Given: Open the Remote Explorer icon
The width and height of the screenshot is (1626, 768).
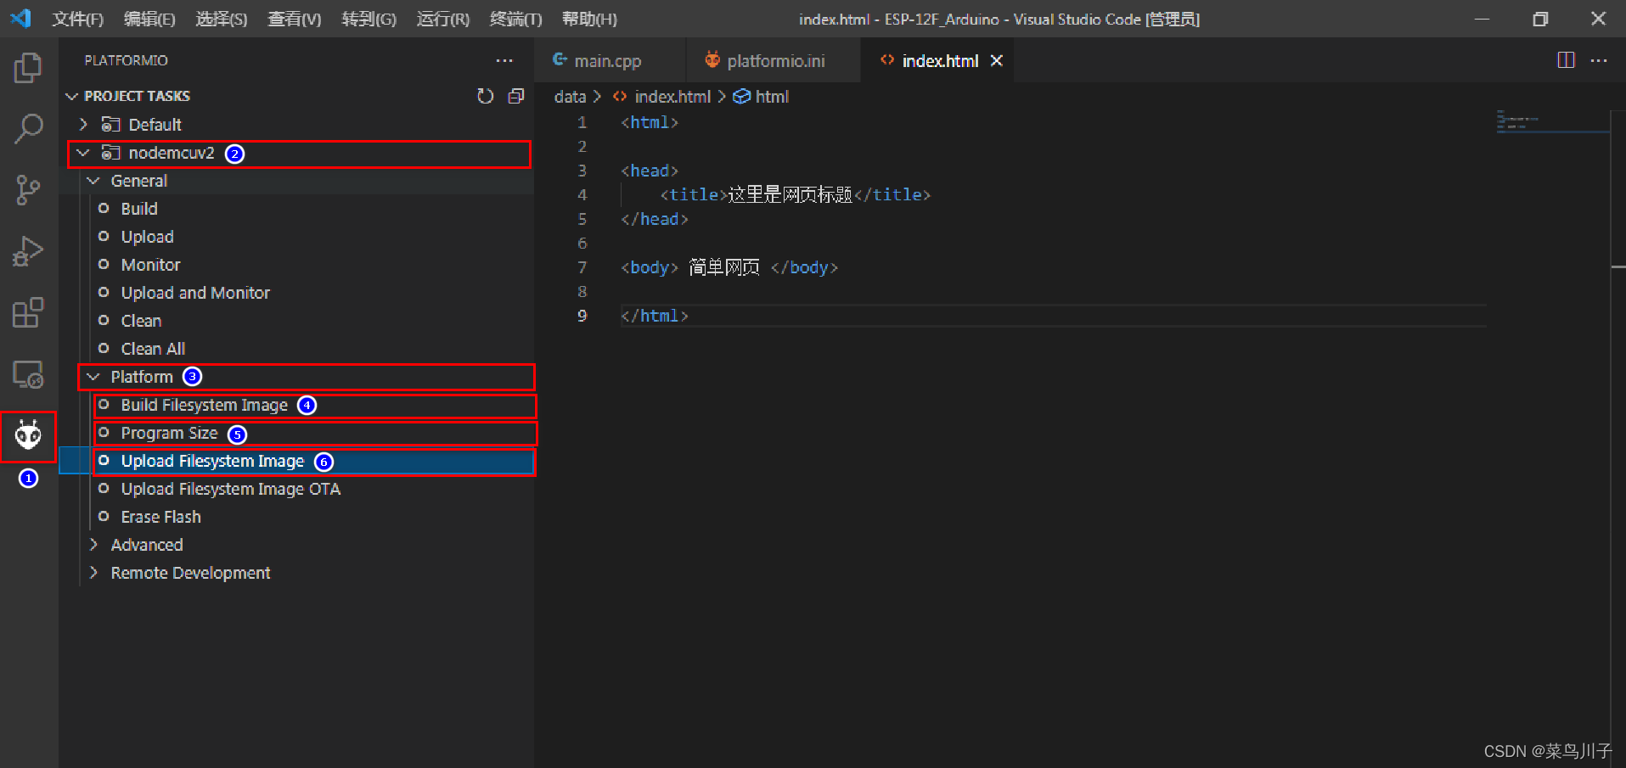Looking at the screenshot, I should click(x=28, y=374).
